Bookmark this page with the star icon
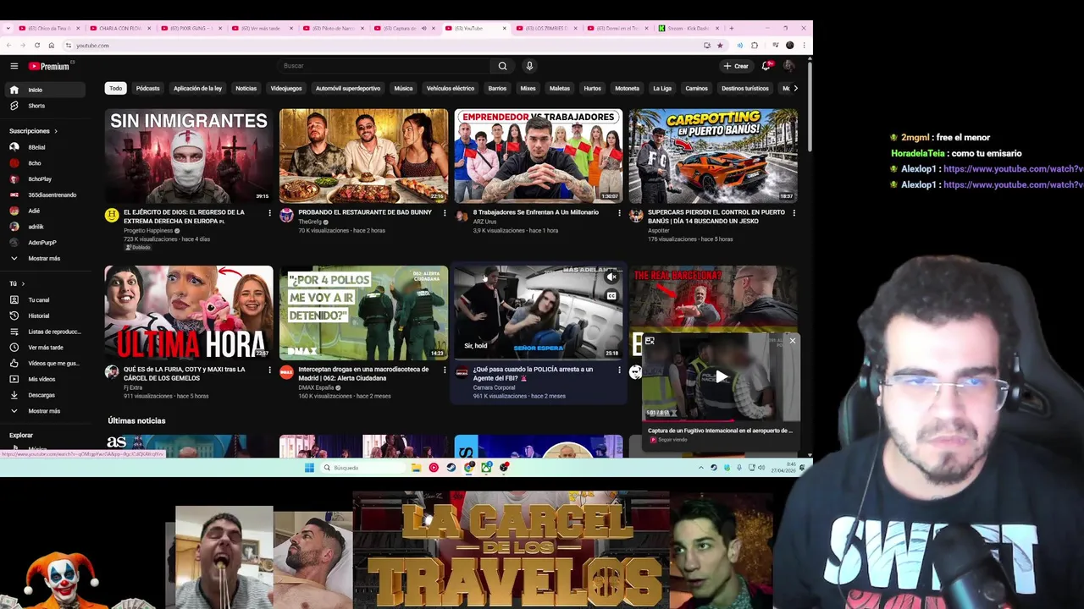This screenshot has height=609, width=1084. [x=720, y=46]
